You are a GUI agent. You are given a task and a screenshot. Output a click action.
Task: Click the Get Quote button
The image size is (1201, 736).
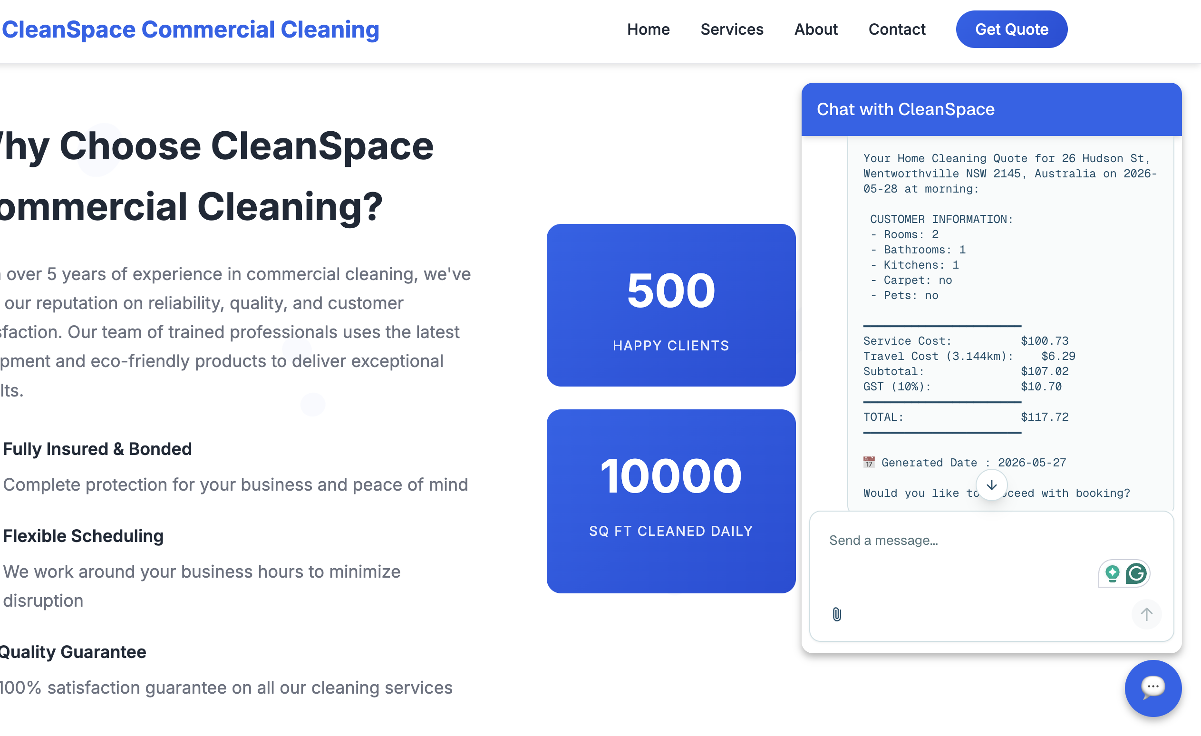pyautogui.click(x=1011, y=29)
